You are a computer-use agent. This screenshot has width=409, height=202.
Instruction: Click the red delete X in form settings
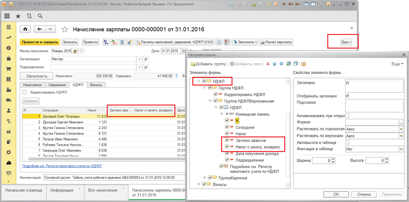tap(268, 64)
